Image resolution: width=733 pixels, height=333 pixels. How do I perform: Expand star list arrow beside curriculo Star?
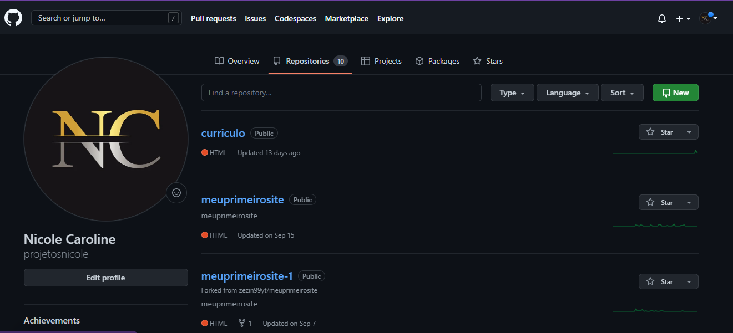click(689, 132)
